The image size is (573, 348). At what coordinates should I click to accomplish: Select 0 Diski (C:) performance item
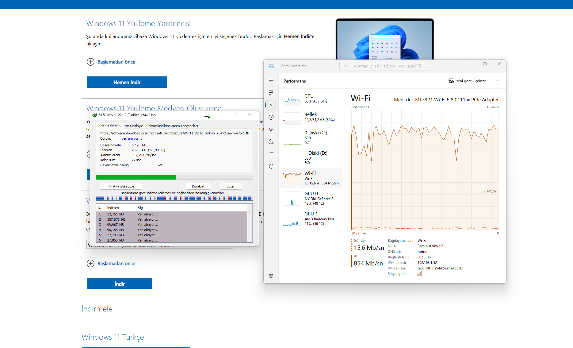point(311,138)
